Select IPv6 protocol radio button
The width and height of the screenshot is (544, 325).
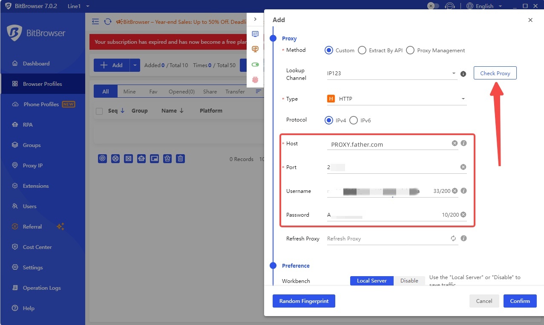(354, 120)
